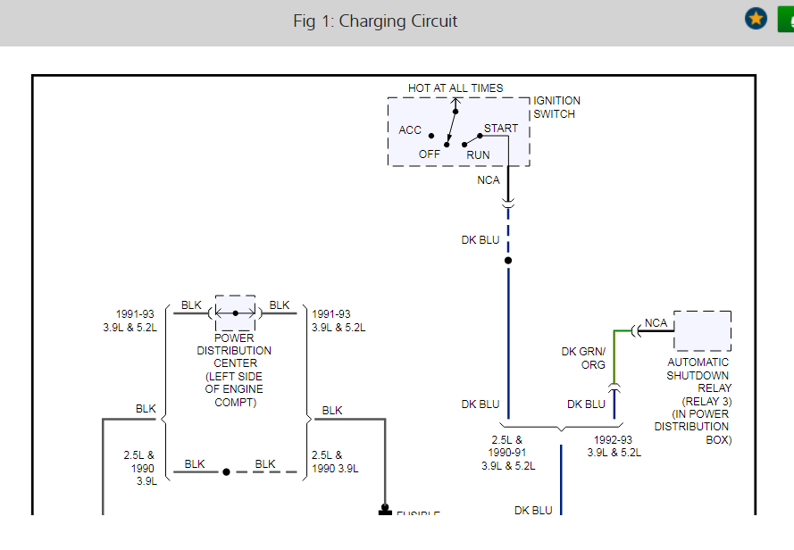This screenshot has width=794, height=550.
Task: Click the 'RUN' switch position label
Action: (478, 155)
